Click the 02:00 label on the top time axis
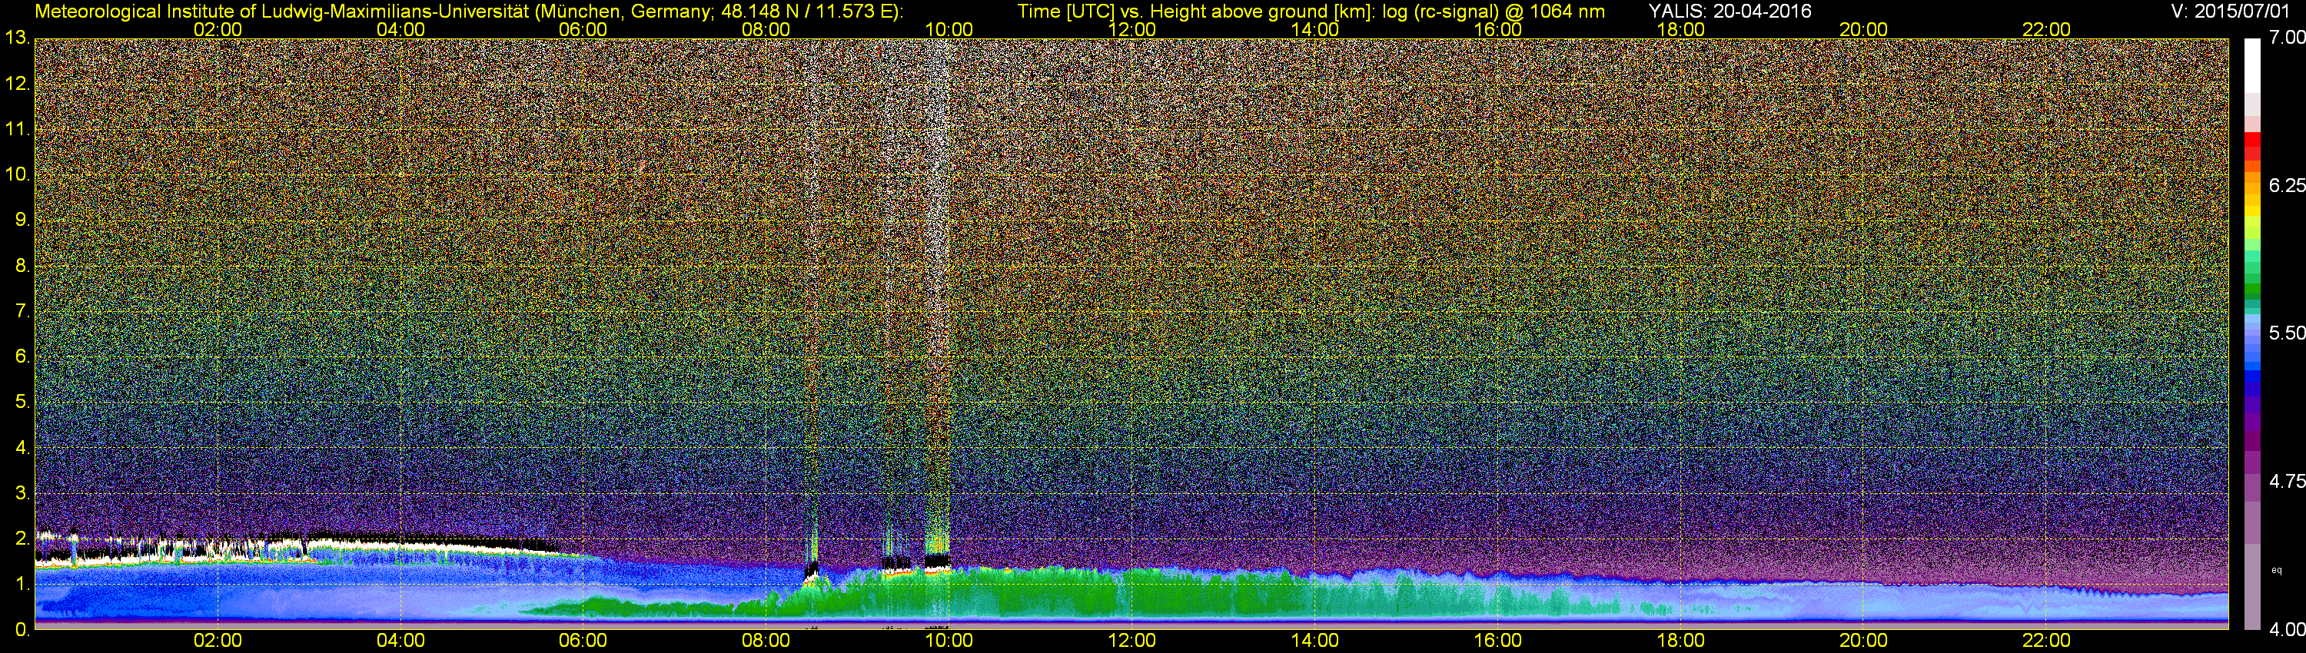 [x=218, y=29]
